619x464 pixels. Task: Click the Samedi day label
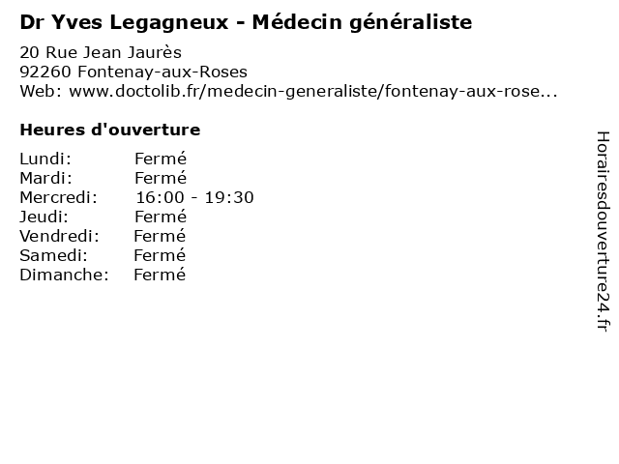(53, 255)
